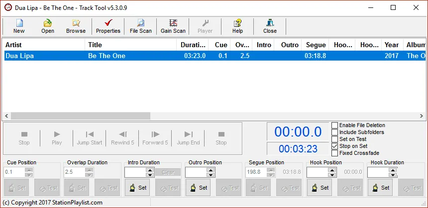The width and height of the screenshot is (428, 208).
Task: Click the Stop button after Jump End
Action: point(221,138)
